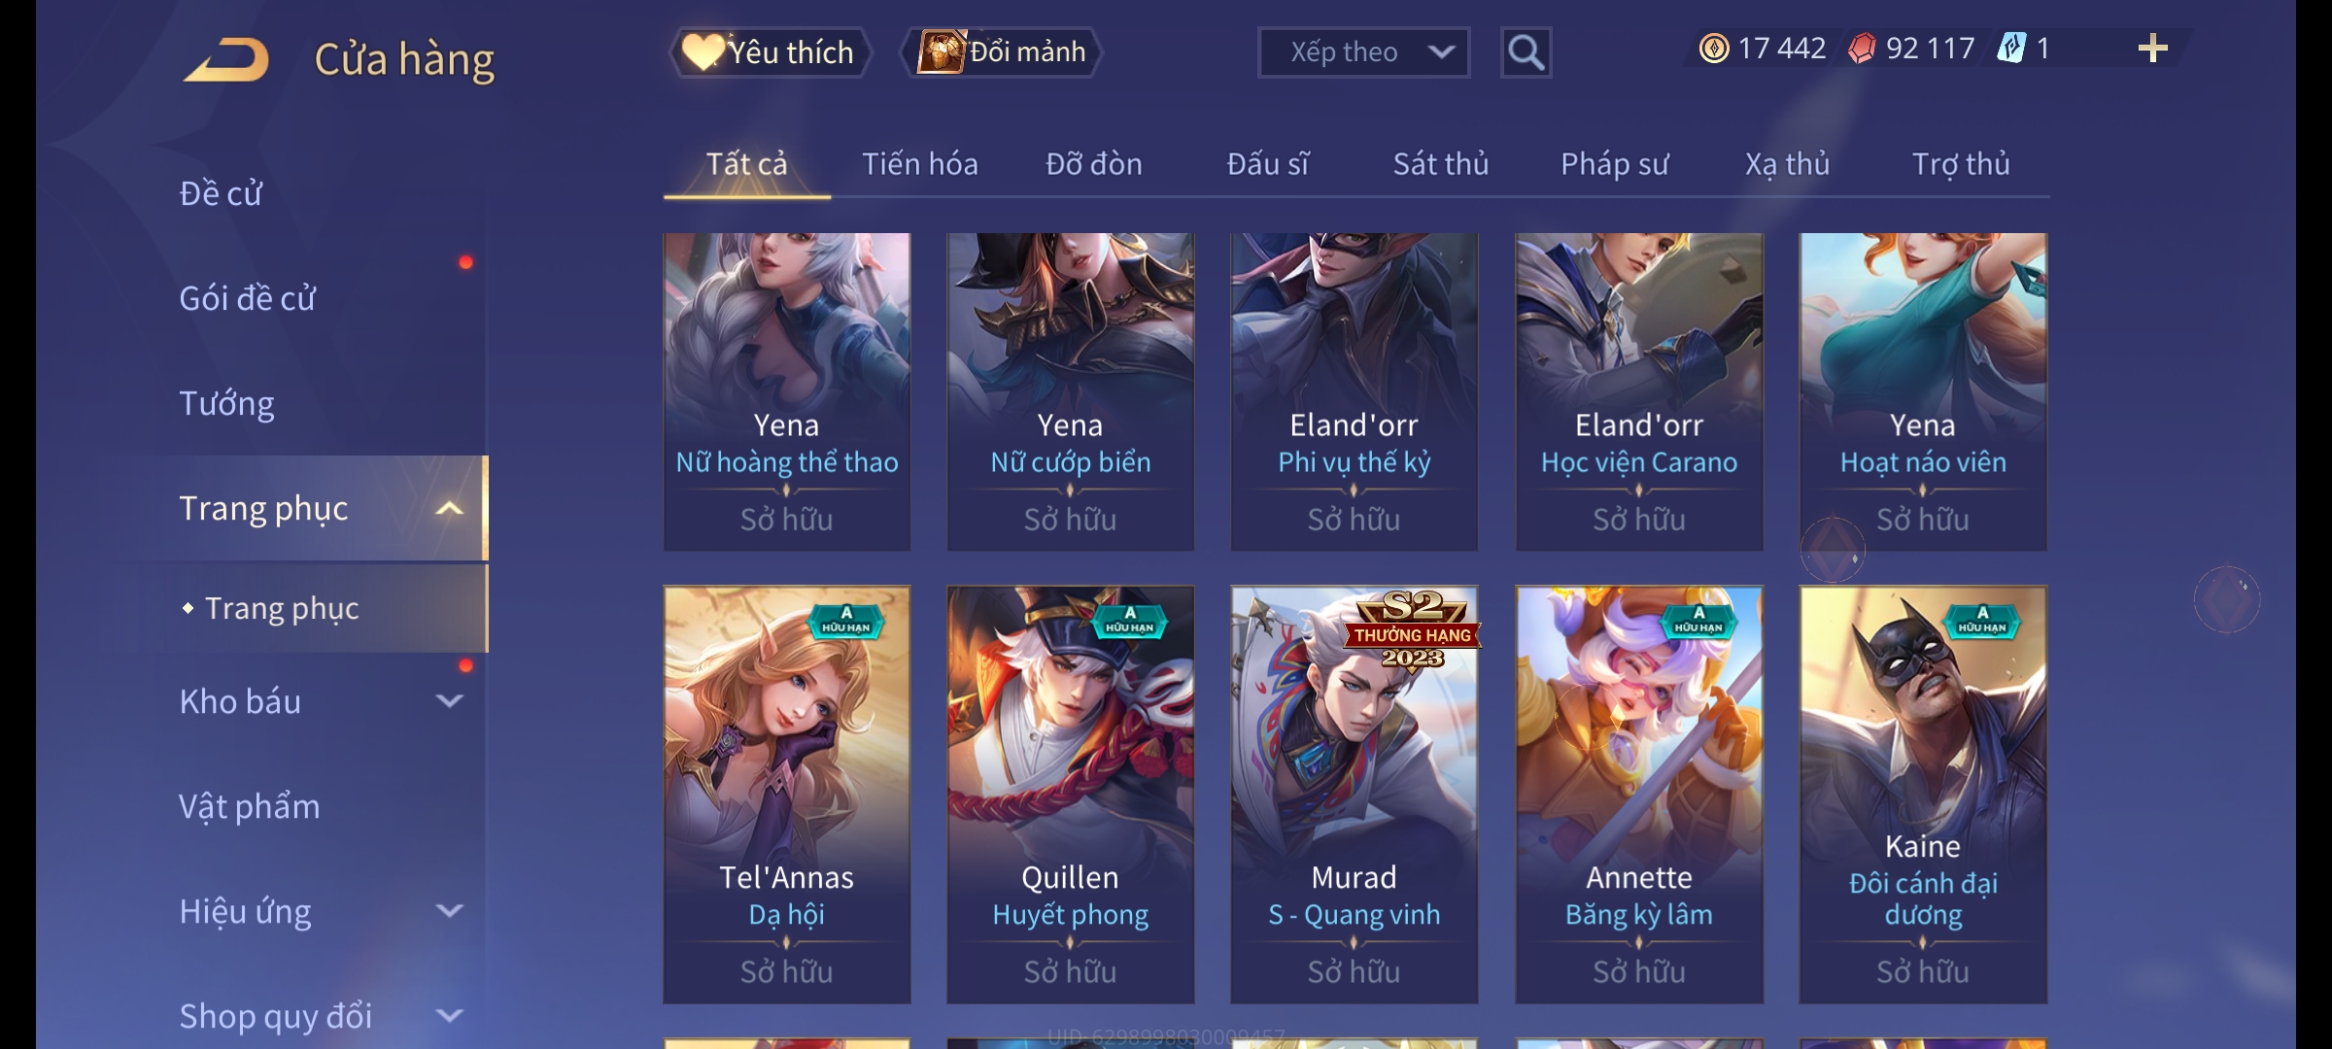Screen dimensions: 2332x1049
Task: Select the Tiến hóa tab
Action: point(920,164)
